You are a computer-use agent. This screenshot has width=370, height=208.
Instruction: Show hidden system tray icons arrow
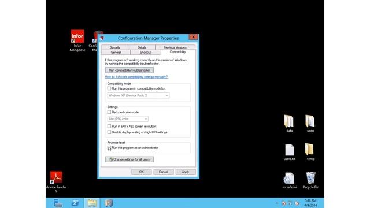pyautogui.click(x=277, y=203)
